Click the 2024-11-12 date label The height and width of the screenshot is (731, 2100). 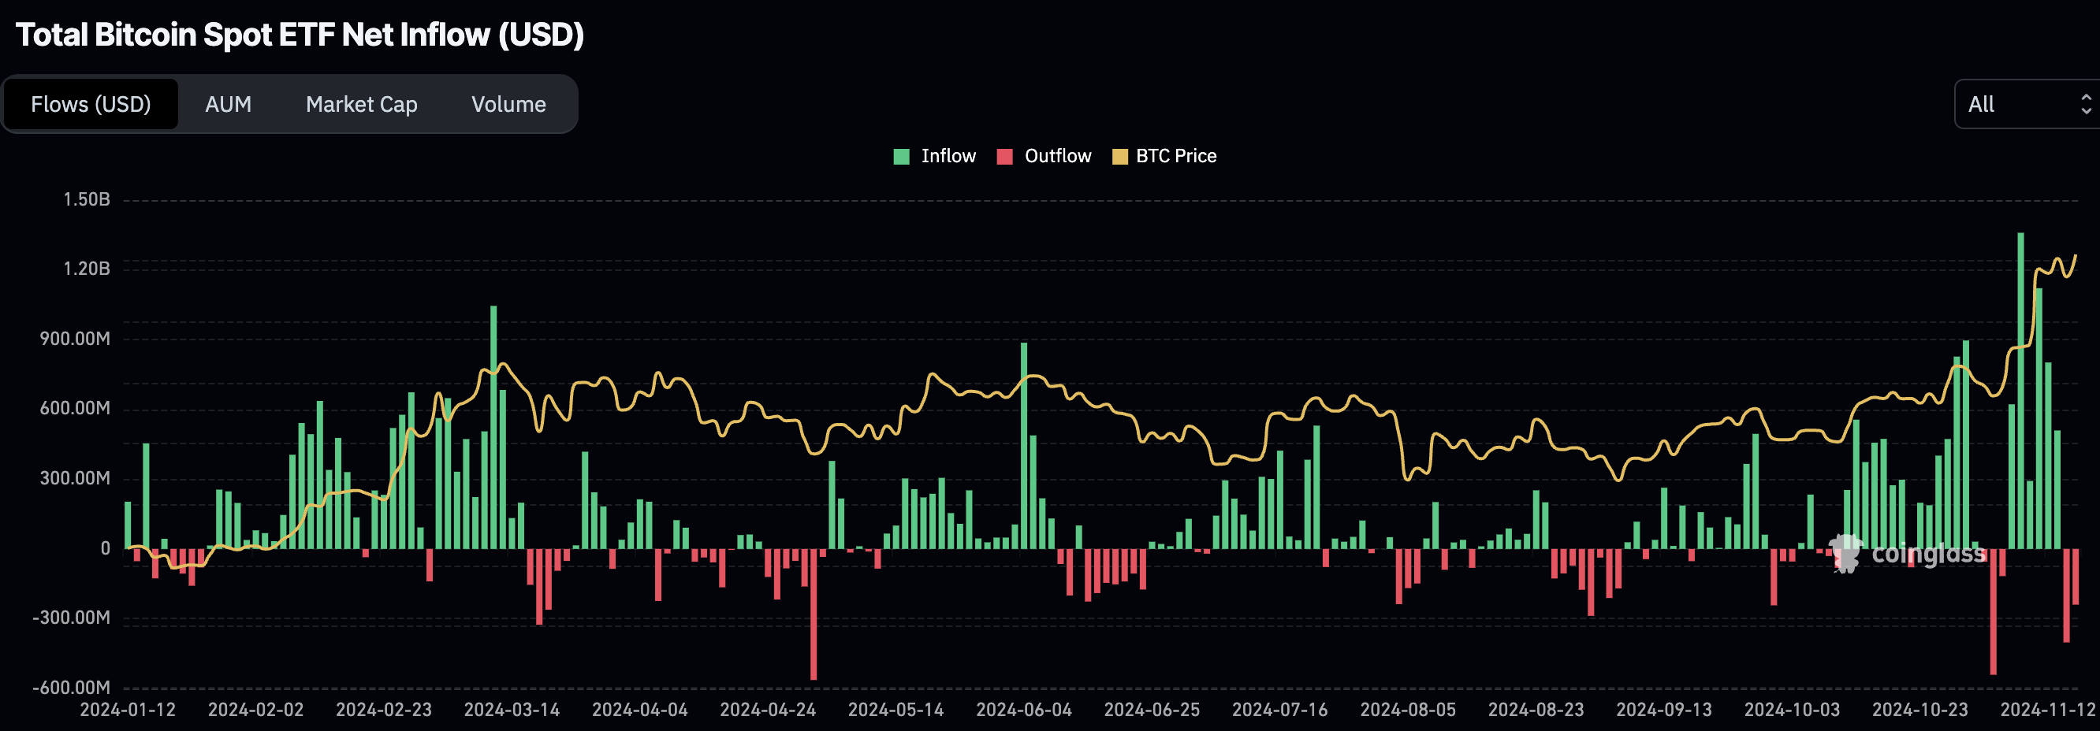tap(2048, 710)
